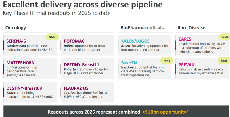Select the POTOMAC trial title

(x=74, y=41)
